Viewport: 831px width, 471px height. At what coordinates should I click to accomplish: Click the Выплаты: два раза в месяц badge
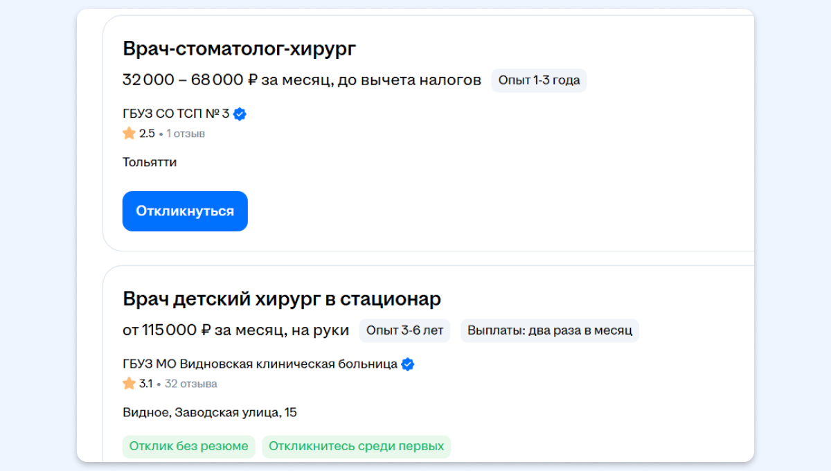click(x=549, y=330)
